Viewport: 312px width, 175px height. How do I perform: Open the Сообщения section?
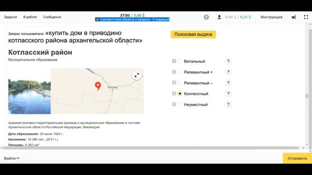pyautogui.click(x=52, y=17)
